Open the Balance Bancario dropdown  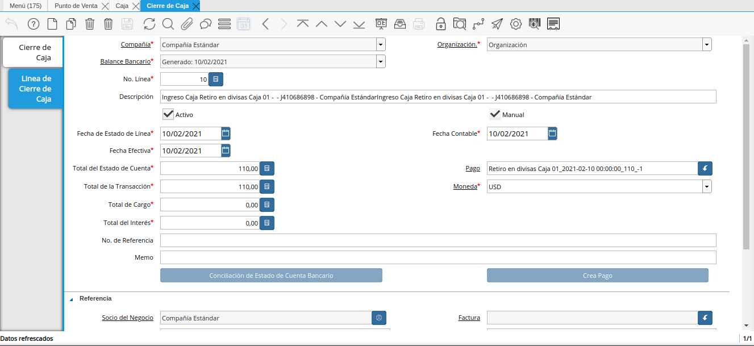pos(381,61)
